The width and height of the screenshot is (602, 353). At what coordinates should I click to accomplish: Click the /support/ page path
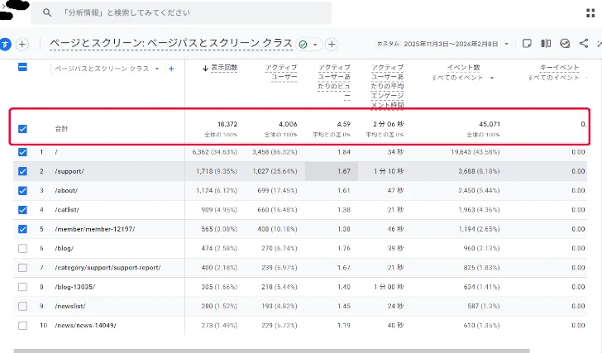pos(69,171)
